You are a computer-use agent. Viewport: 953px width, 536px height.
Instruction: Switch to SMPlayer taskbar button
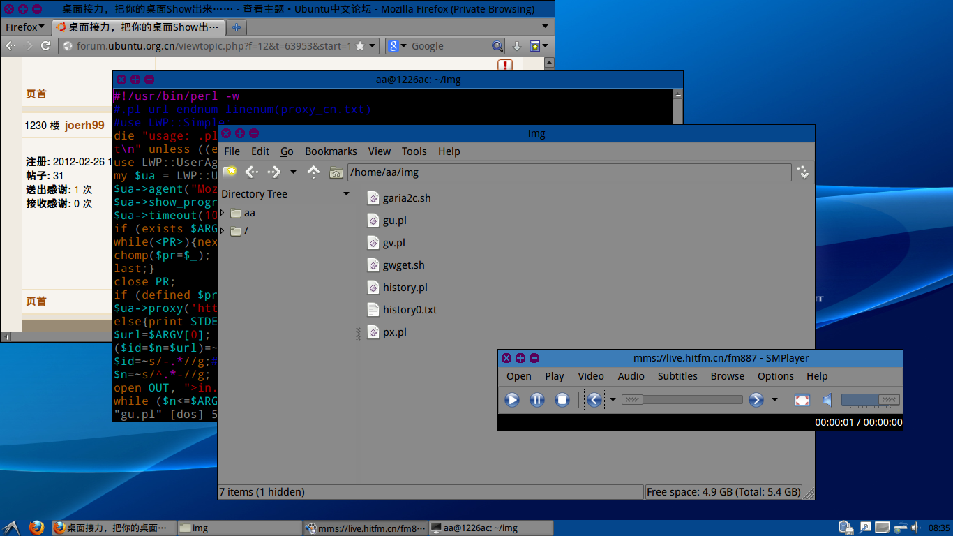(x=366, y=528)
